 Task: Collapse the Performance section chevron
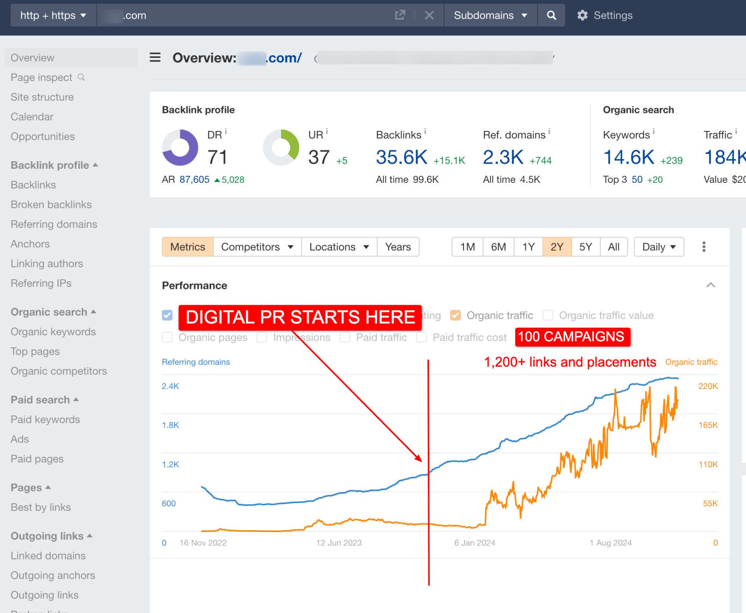[x=710, y=285]
